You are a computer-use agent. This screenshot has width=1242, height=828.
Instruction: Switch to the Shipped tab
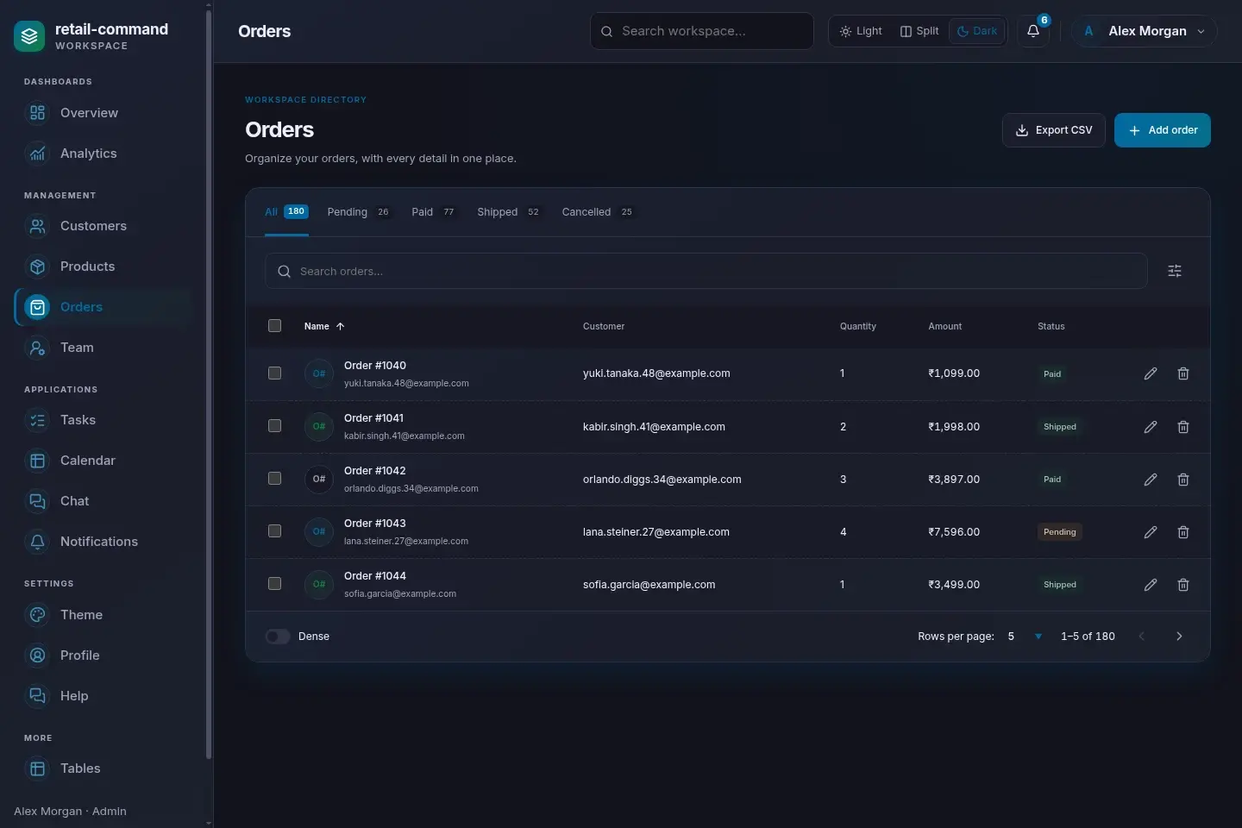click(509, 212)
